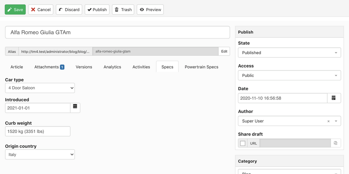
Task: Click the Share draft URL field
Action: pyautogui.click(x=295, y=143)
